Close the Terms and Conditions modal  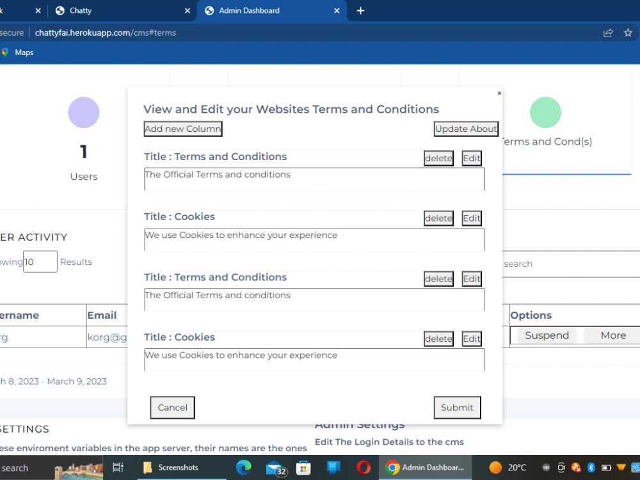coord(499,93)
